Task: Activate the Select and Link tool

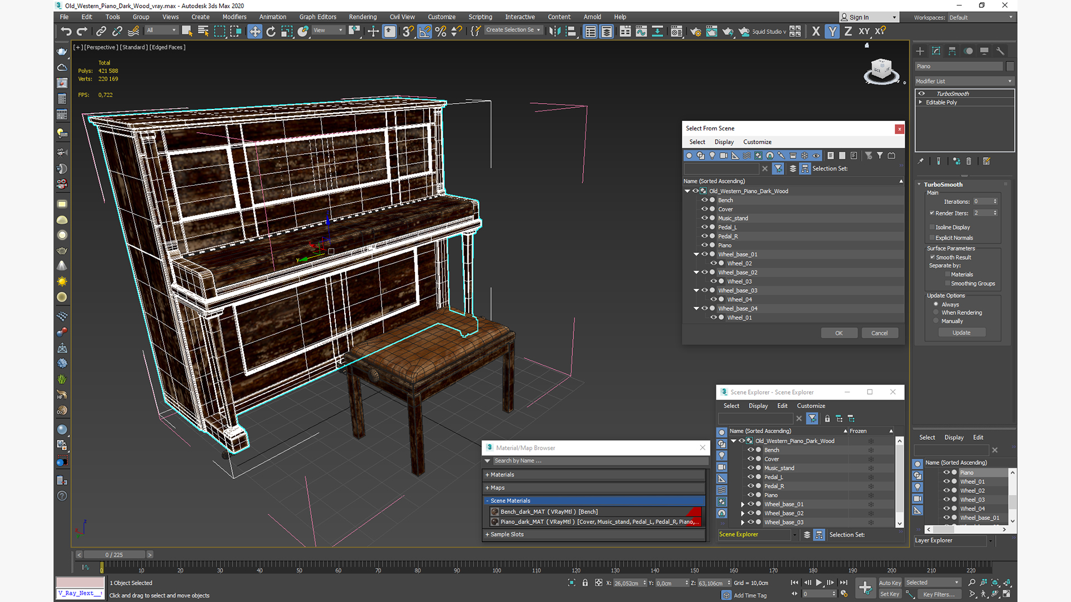Action: point(101,31)
